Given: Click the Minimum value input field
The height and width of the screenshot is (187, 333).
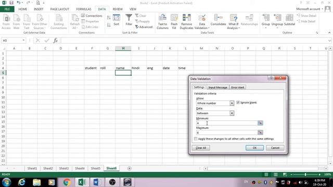Looking at the screenshot, I should [x=227, y=123].
